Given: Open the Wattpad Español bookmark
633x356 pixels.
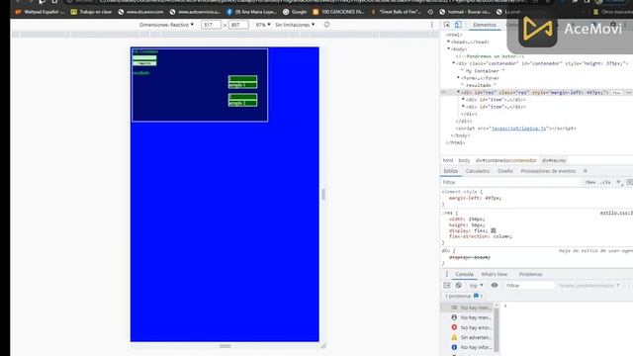Looking at the screenshot, I should coord(40,12).
